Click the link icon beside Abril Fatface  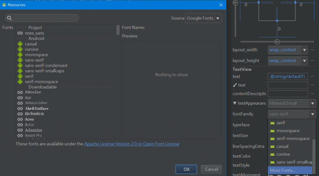[20, 109]
